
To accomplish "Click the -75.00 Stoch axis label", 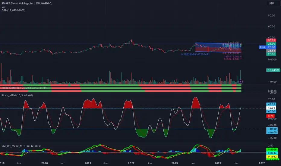I will point(272,138).
